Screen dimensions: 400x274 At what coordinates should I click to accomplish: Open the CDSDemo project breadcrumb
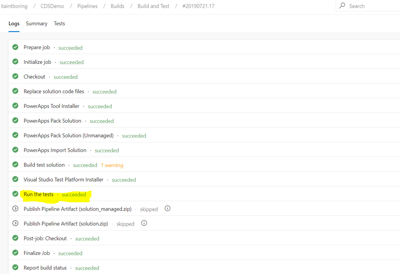52,6
